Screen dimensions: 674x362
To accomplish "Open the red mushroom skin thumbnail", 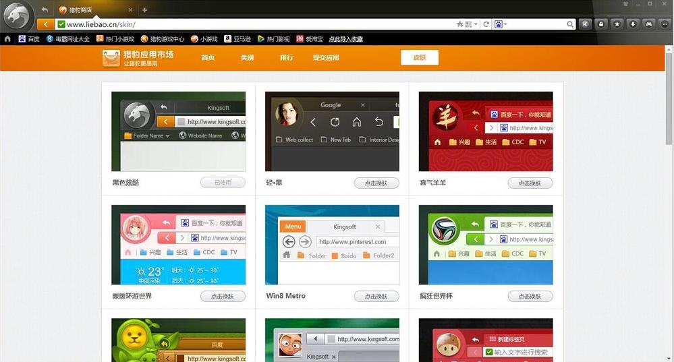I will [x=486, y=340].
